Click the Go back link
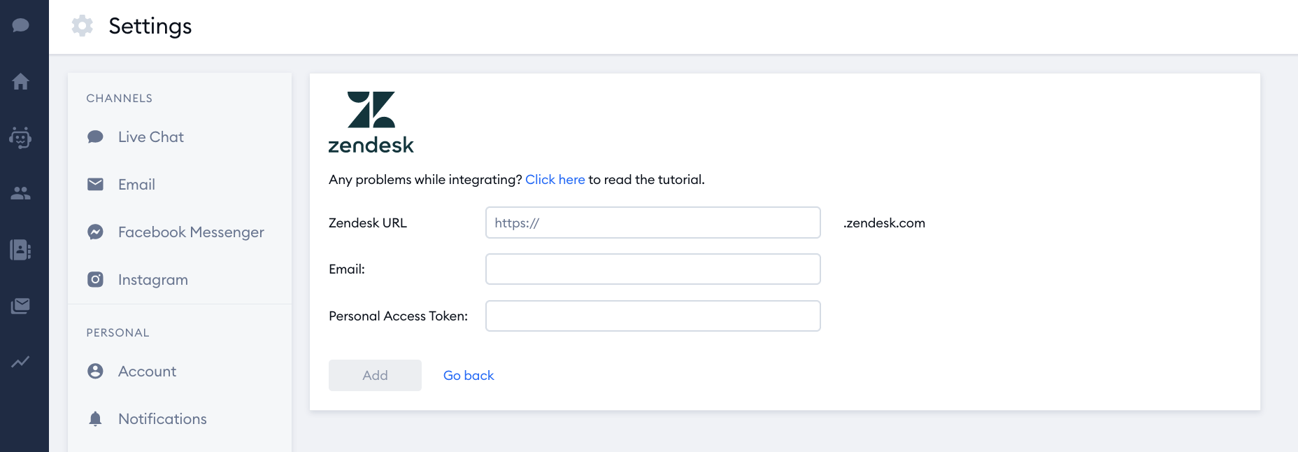The height and width of the screenshot is (452, 1298). [469, 376]
